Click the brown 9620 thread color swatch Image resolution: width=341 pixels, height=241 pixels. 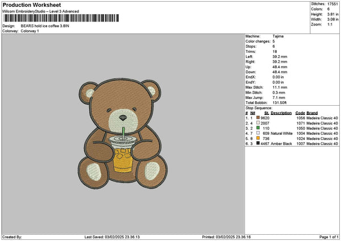click(x=259, y=118)
